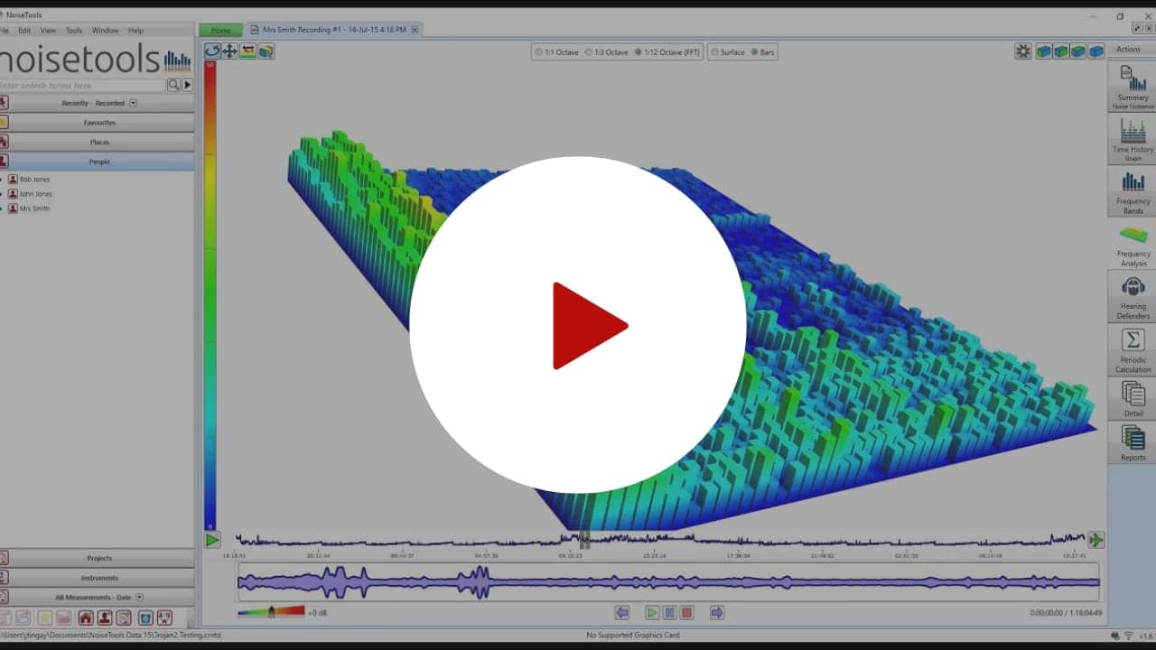Click the previous arrow playback button
The width and height of the screenshot is (1156, 650).
point(621,612)
